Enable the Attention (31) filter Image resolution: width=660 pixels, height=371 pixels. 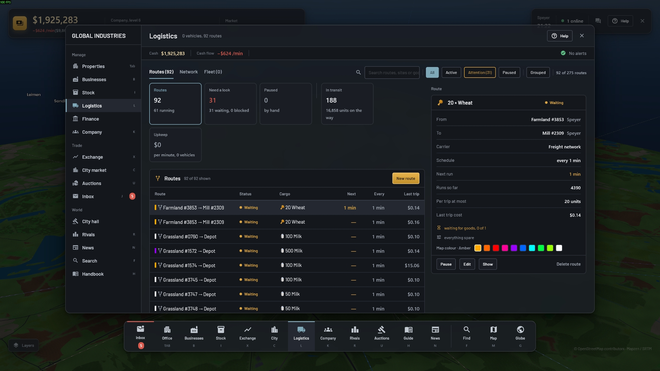(480, 72)
